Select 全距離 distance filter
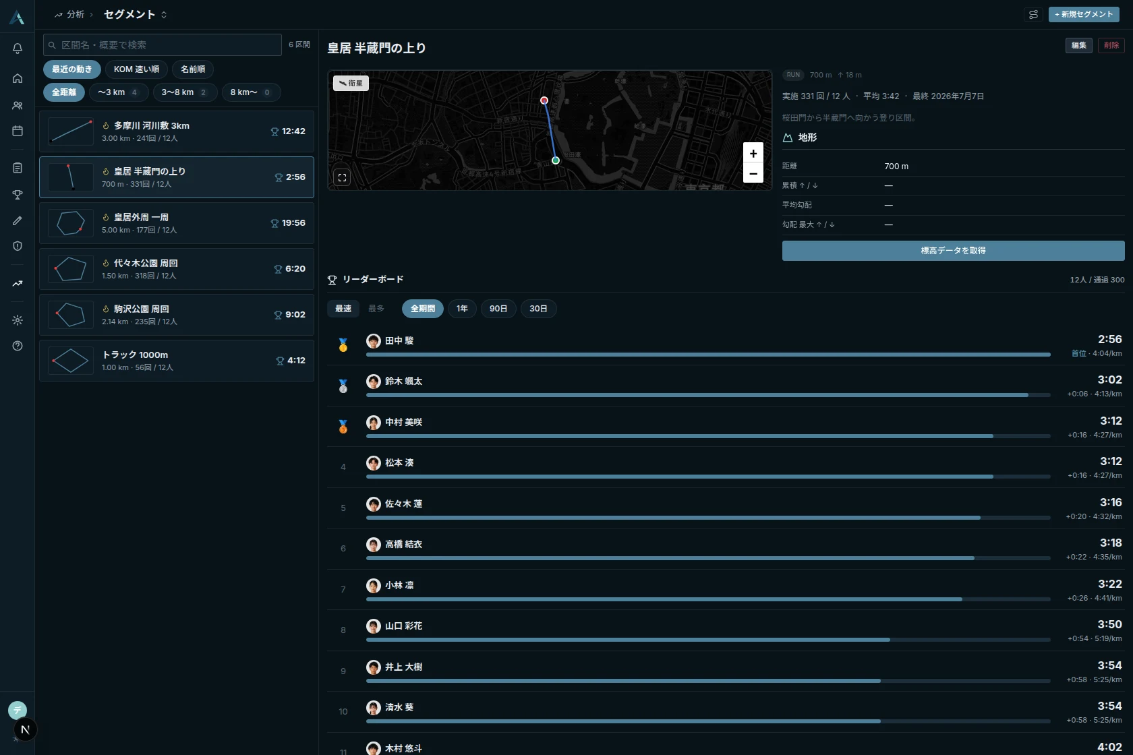 64,92
